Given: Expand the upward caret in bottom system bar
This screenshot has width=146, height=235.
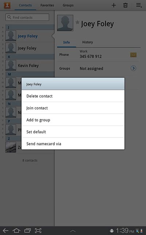Looking at the screenshot, I should [73, 231].
